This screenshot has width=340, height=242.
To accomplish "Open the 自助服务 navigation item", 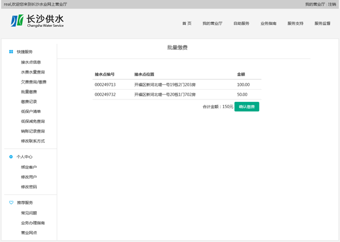I will point(241,23).
